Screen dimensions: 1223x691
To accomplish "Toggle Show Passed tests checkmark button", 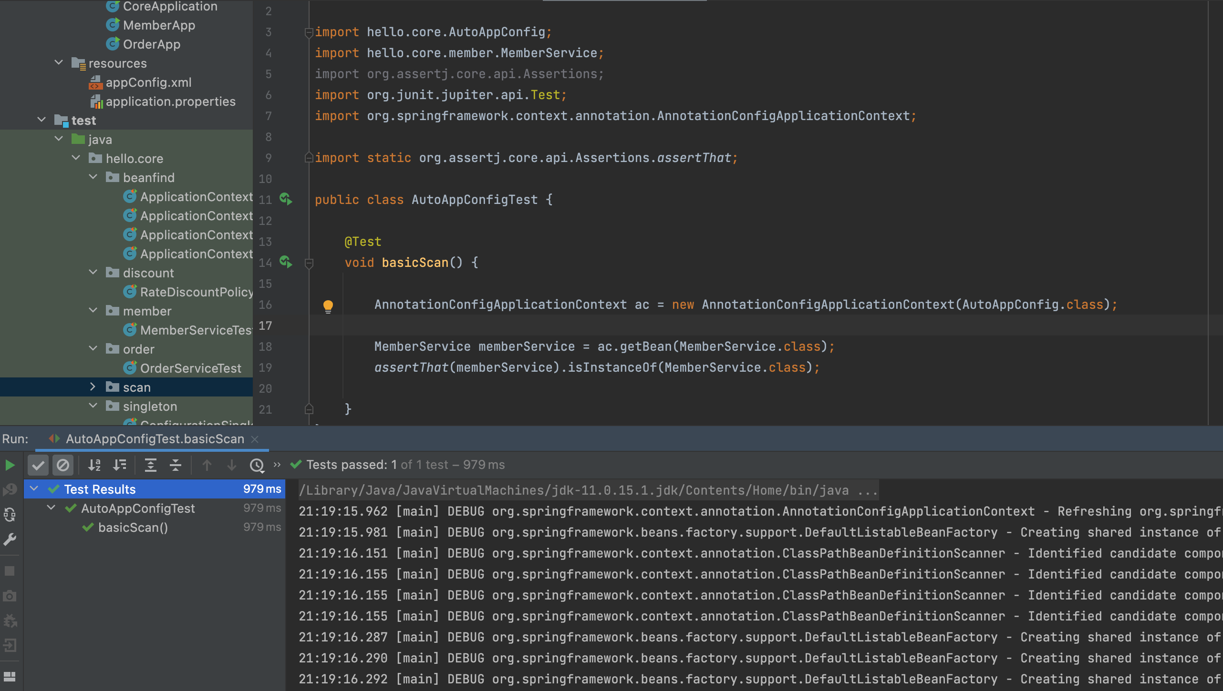I will (38, 465).
